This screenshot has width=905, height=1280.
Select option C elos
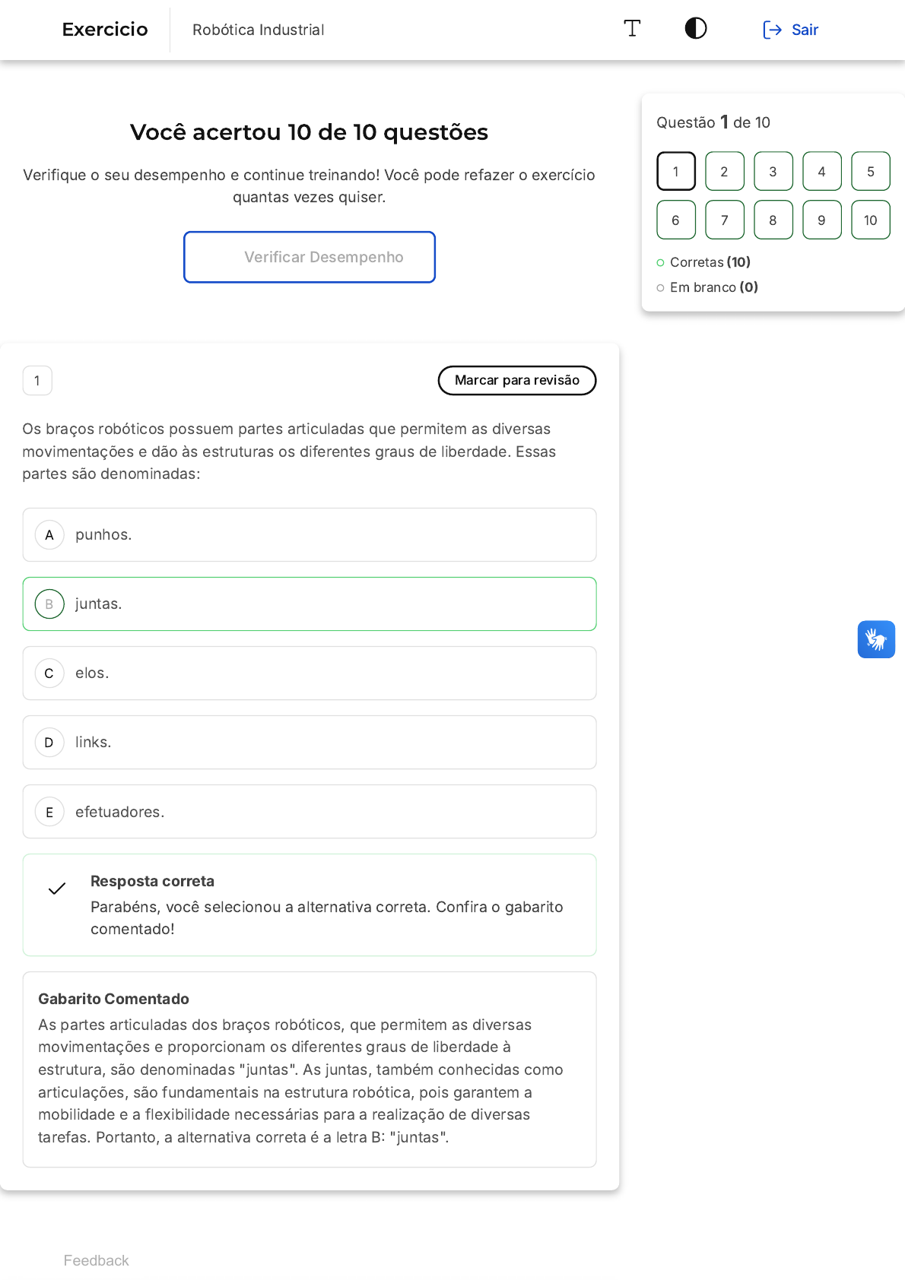coord(310,673)
